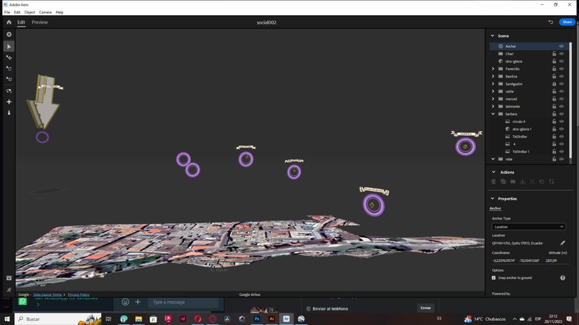Collapse the Actions panel
579x325 pixels.
[494, 172]
